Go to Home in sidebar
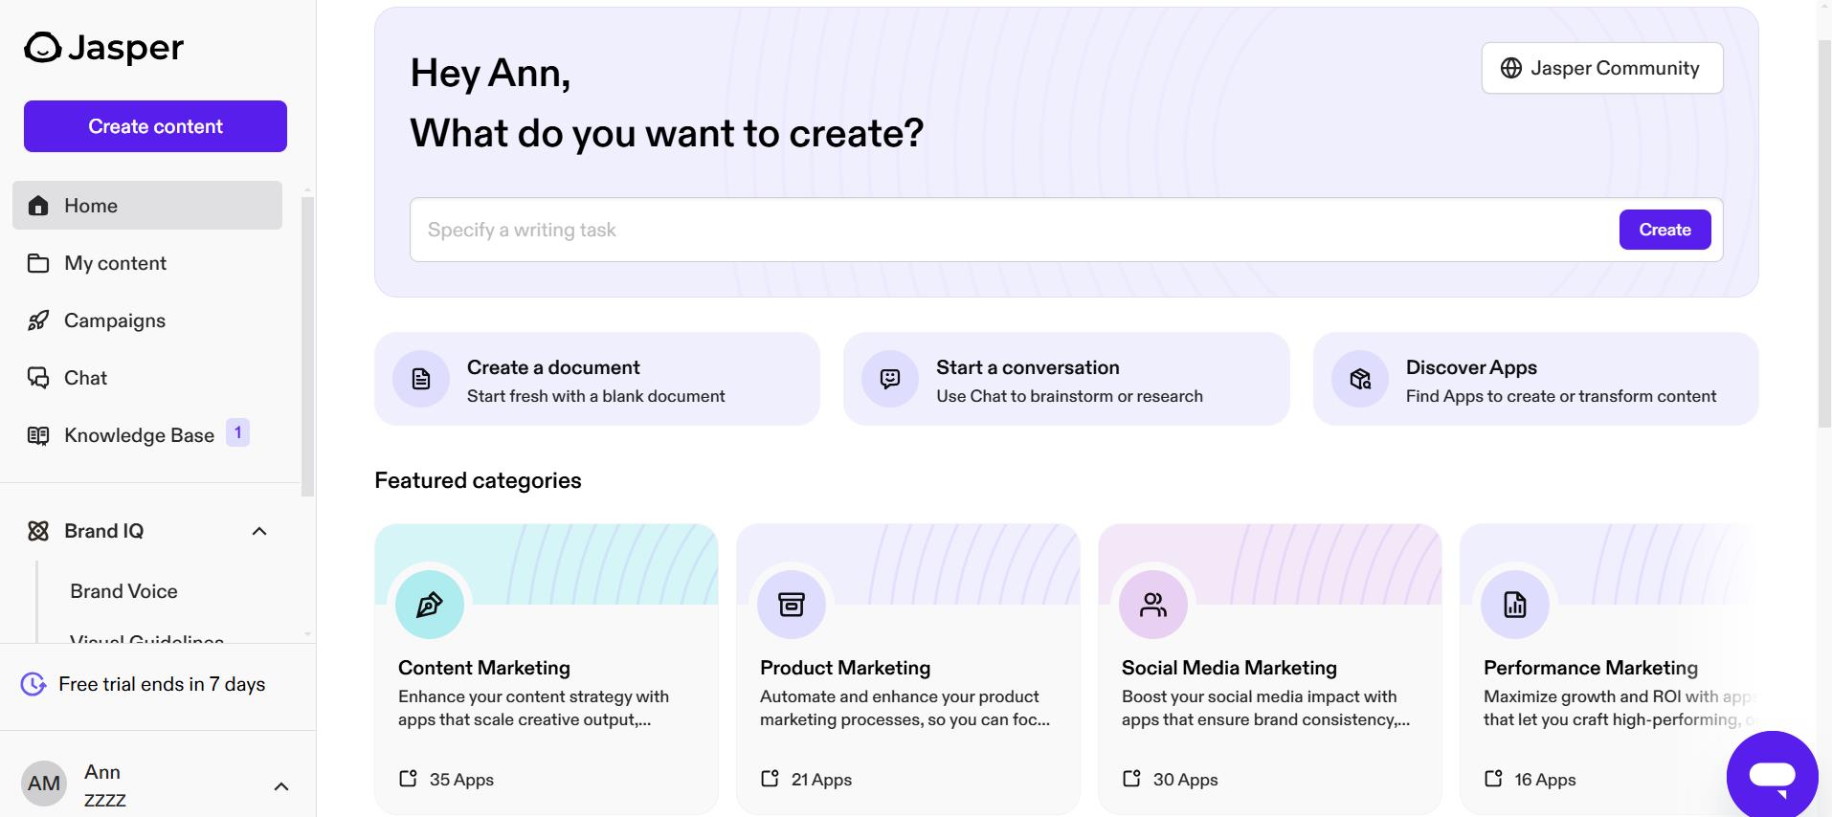Image resolution: width=1832 pixels, height=817 pixels. coord(147,206)
